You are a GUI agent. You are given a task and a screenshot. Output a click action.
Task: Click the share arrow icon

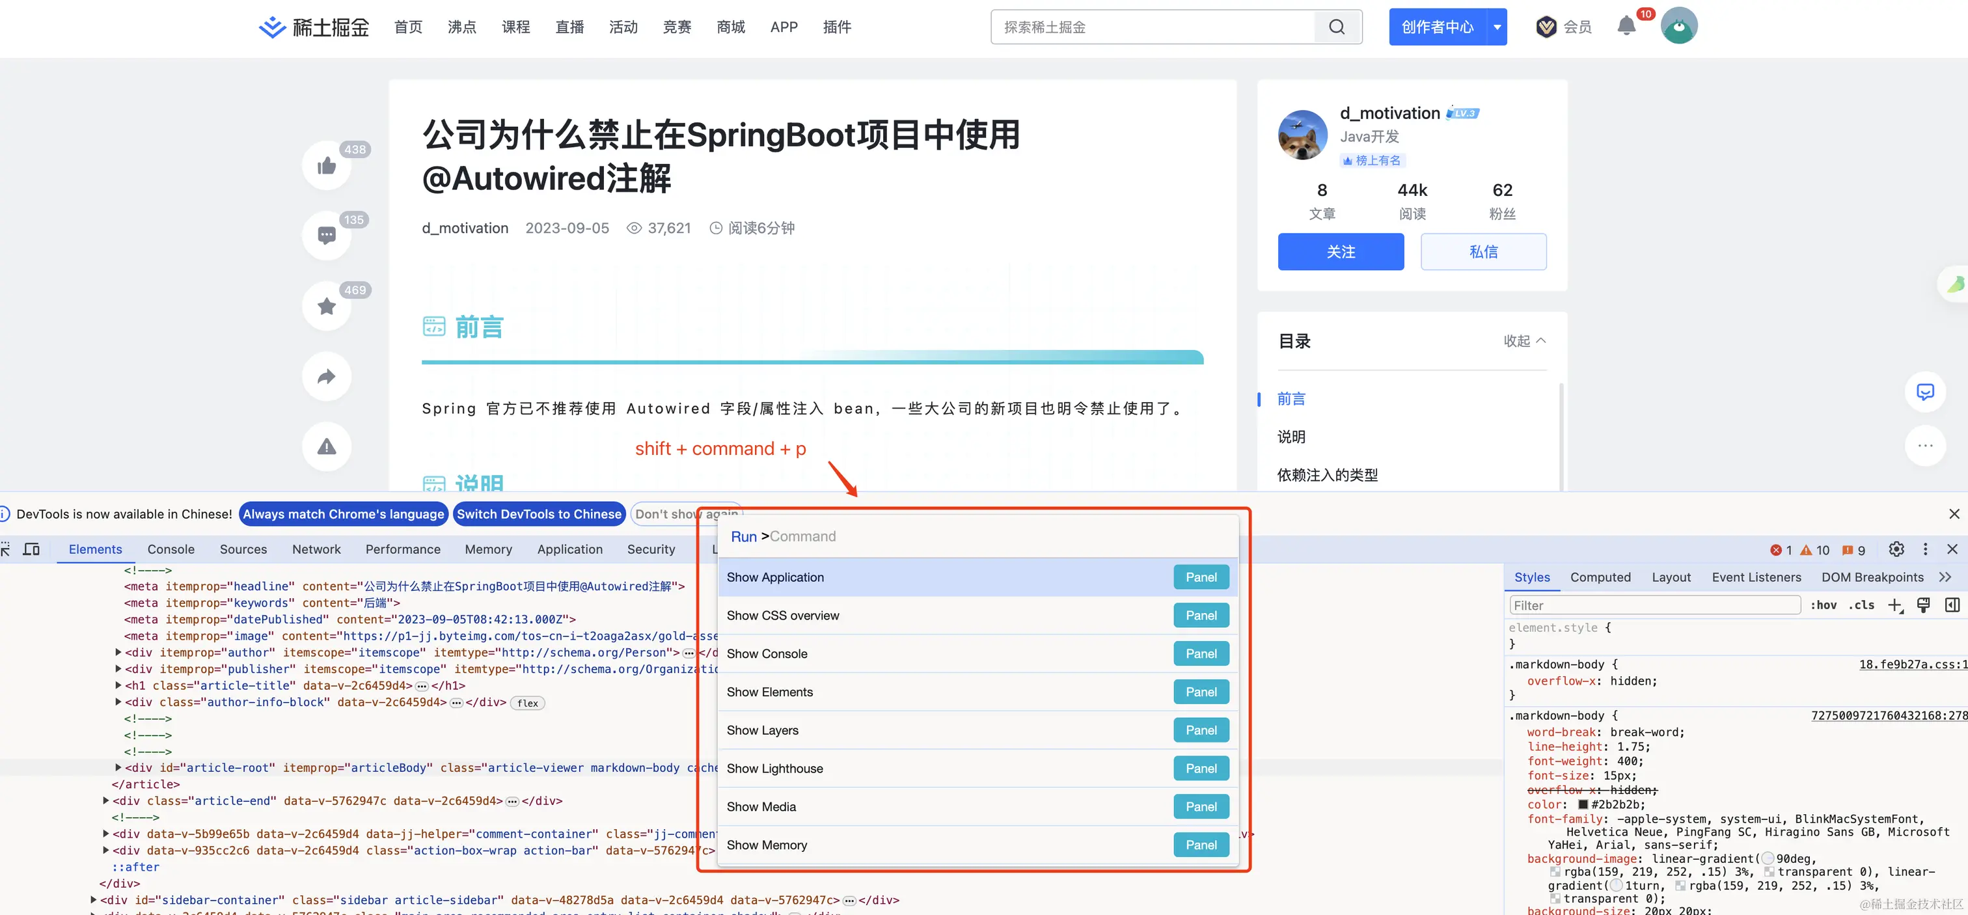(x=326, y=377)
